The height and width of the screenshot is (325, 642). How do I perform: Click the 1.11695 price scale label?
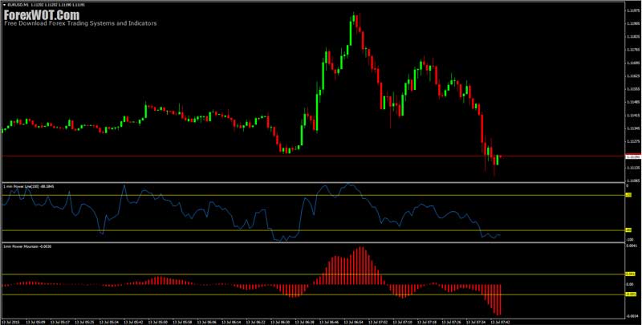coord(632,63)
